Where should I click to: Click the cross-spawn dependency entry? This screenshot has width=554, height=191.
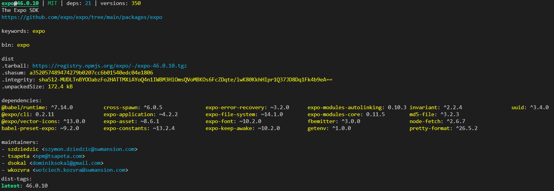pyautogui.click(x=133, y=108)
